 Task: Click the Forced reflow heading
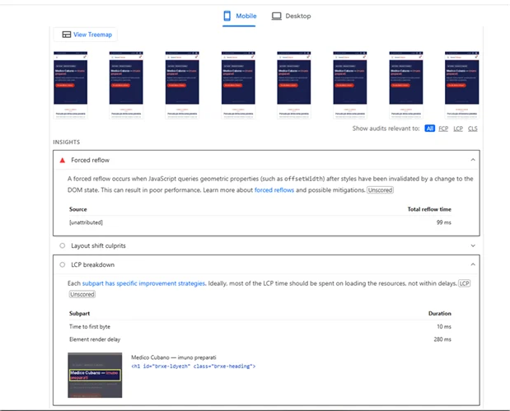tap(90, 160)
